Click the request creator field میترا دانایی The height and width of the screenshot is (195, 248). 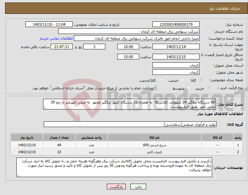pyautogui.click(x=137, y=38)
